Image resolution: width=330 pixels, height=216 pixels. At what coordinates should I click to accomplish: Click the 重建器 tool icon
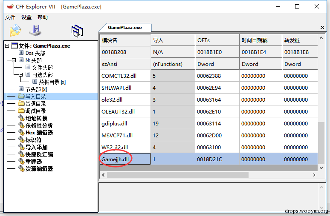pos(21,162)
